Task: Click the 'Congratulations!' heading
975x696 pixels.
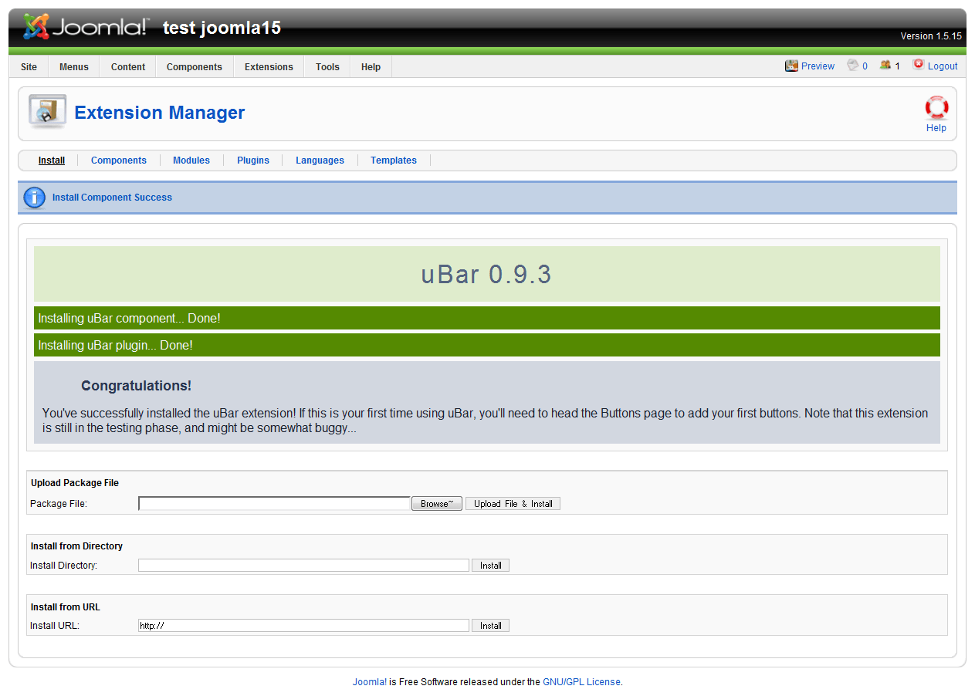Action: tap(137, 386)
